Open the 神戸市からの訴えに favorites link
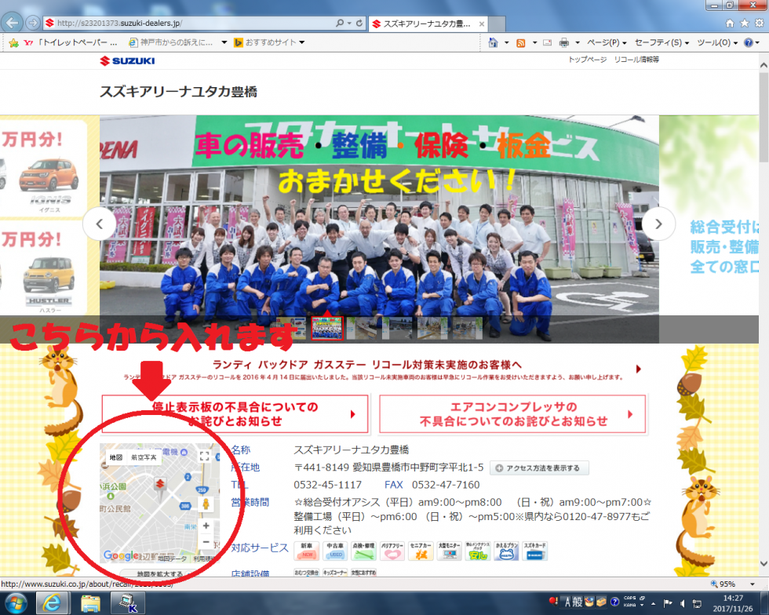Image resolution: width=769 pixels, height=615 pixels. (x=171, y=42)
